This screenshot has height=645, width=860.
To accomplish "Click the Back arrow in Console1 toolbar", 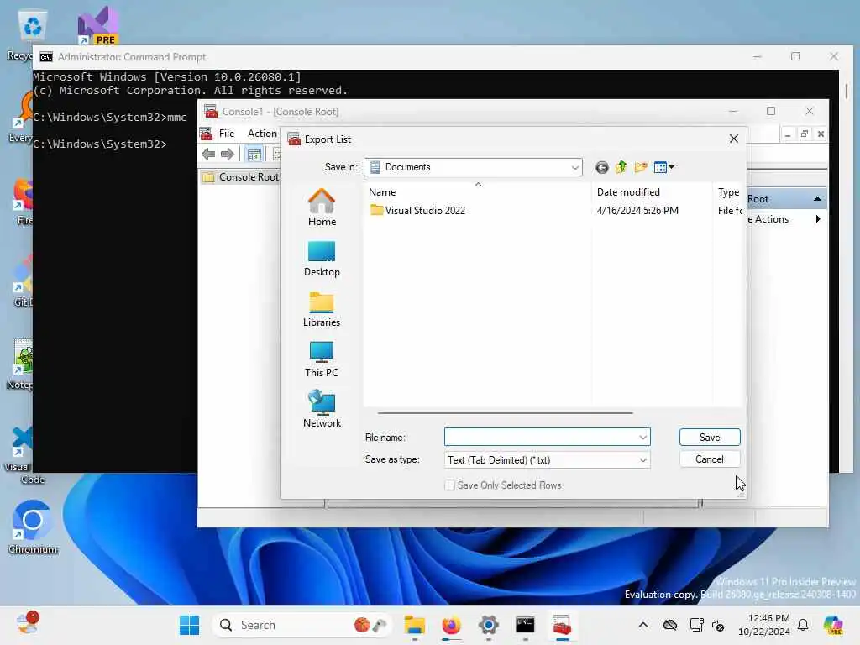I will [208, 155].
